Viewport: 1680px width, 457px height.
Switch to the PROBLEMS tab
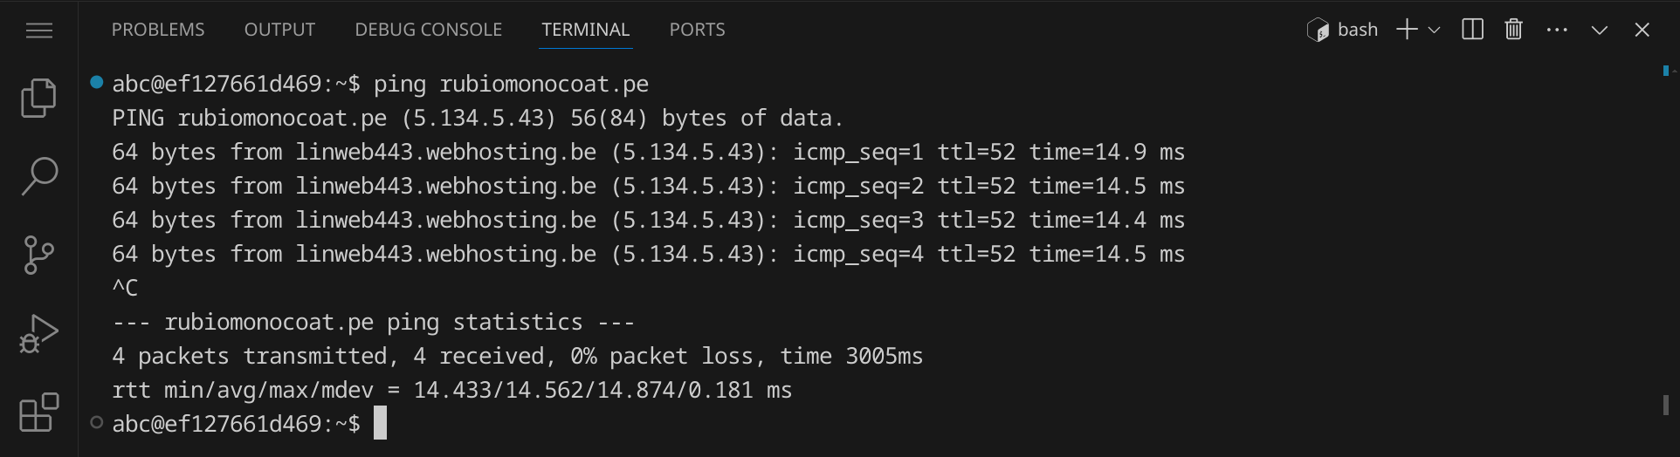click(158, 30)
